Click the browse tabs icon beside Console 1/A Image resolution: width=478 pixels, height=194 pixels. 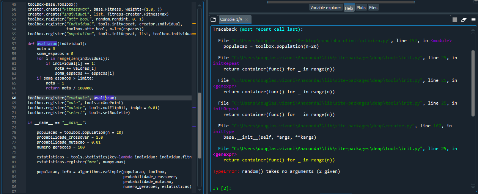(213, 19)
